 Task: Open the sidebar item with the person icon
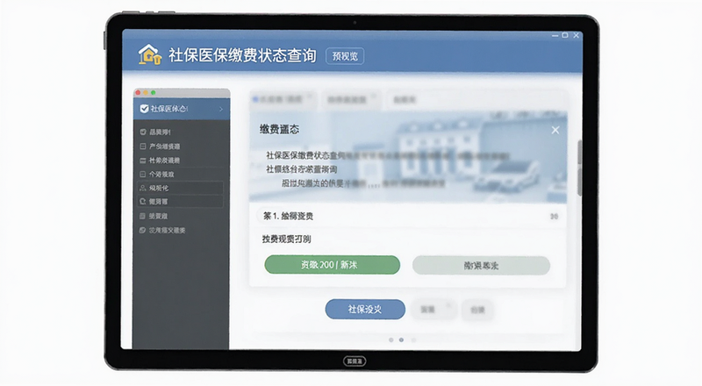[181, 188]
